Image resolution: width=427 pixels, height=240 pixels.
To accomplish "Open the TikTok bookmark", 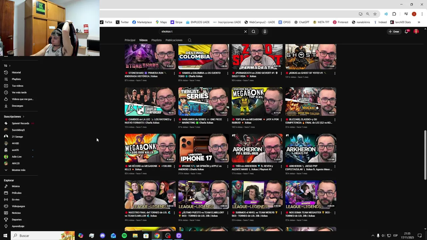I will pyautogui.click(x=106, y=22).
